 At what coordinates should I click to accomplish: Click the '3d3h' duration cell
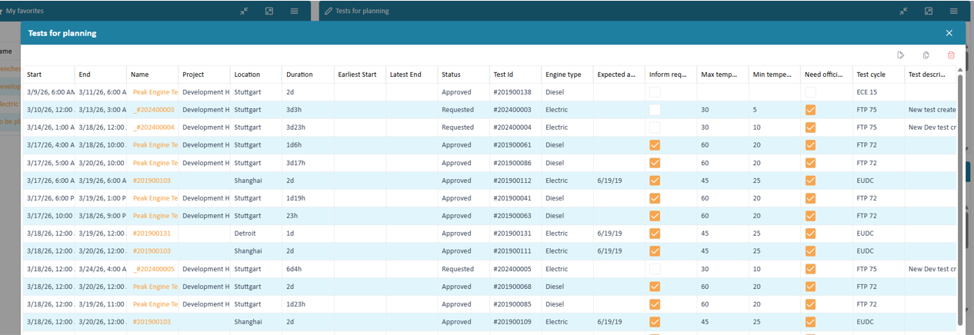[x=308, y=110]
